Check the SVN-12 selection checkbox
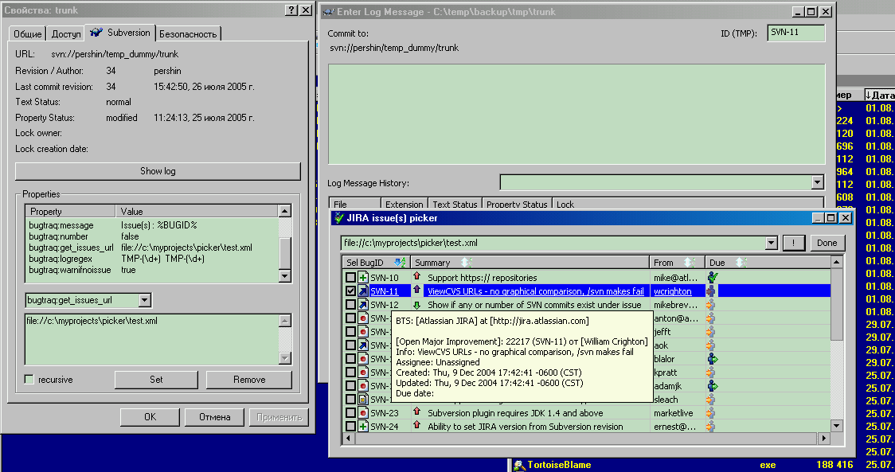The image size is (895, 472). (x=350, y=305)
